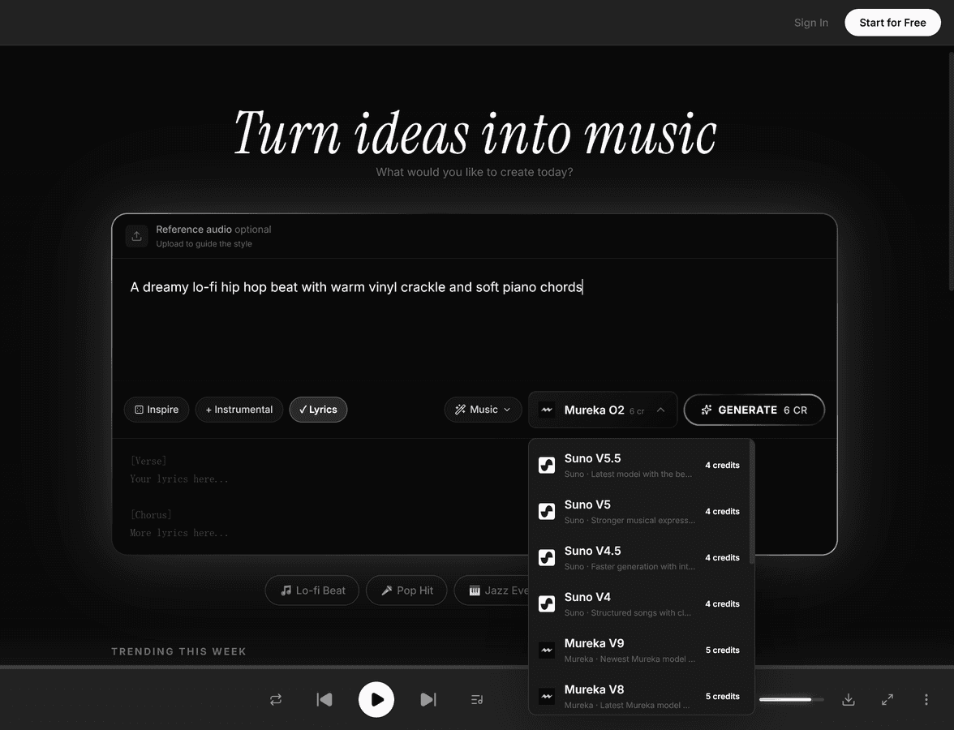Image resolution: width=954 pixels, height=730 pixels.
Task: Open the player more options menu
Action: coord(926,699)
